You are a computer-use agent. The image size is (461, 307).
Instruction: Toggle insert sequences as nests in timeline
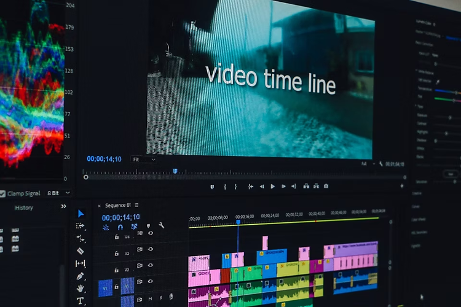tap(106, 227)
